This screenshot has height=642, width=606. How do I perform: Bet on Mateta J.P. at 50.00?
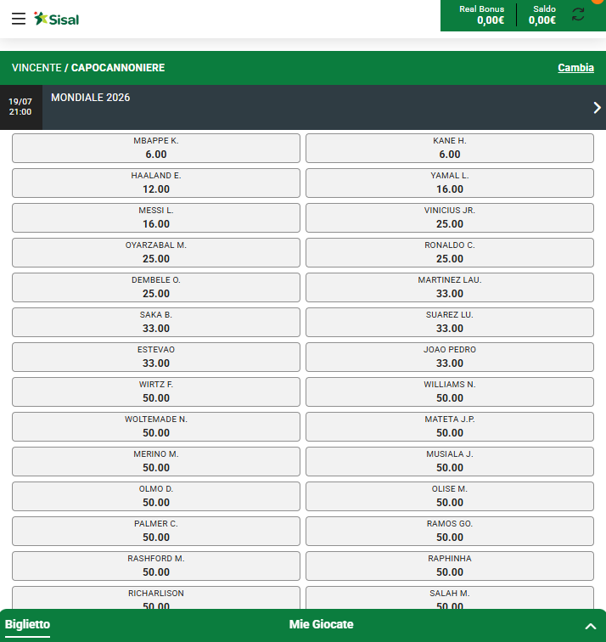point(450,426)
